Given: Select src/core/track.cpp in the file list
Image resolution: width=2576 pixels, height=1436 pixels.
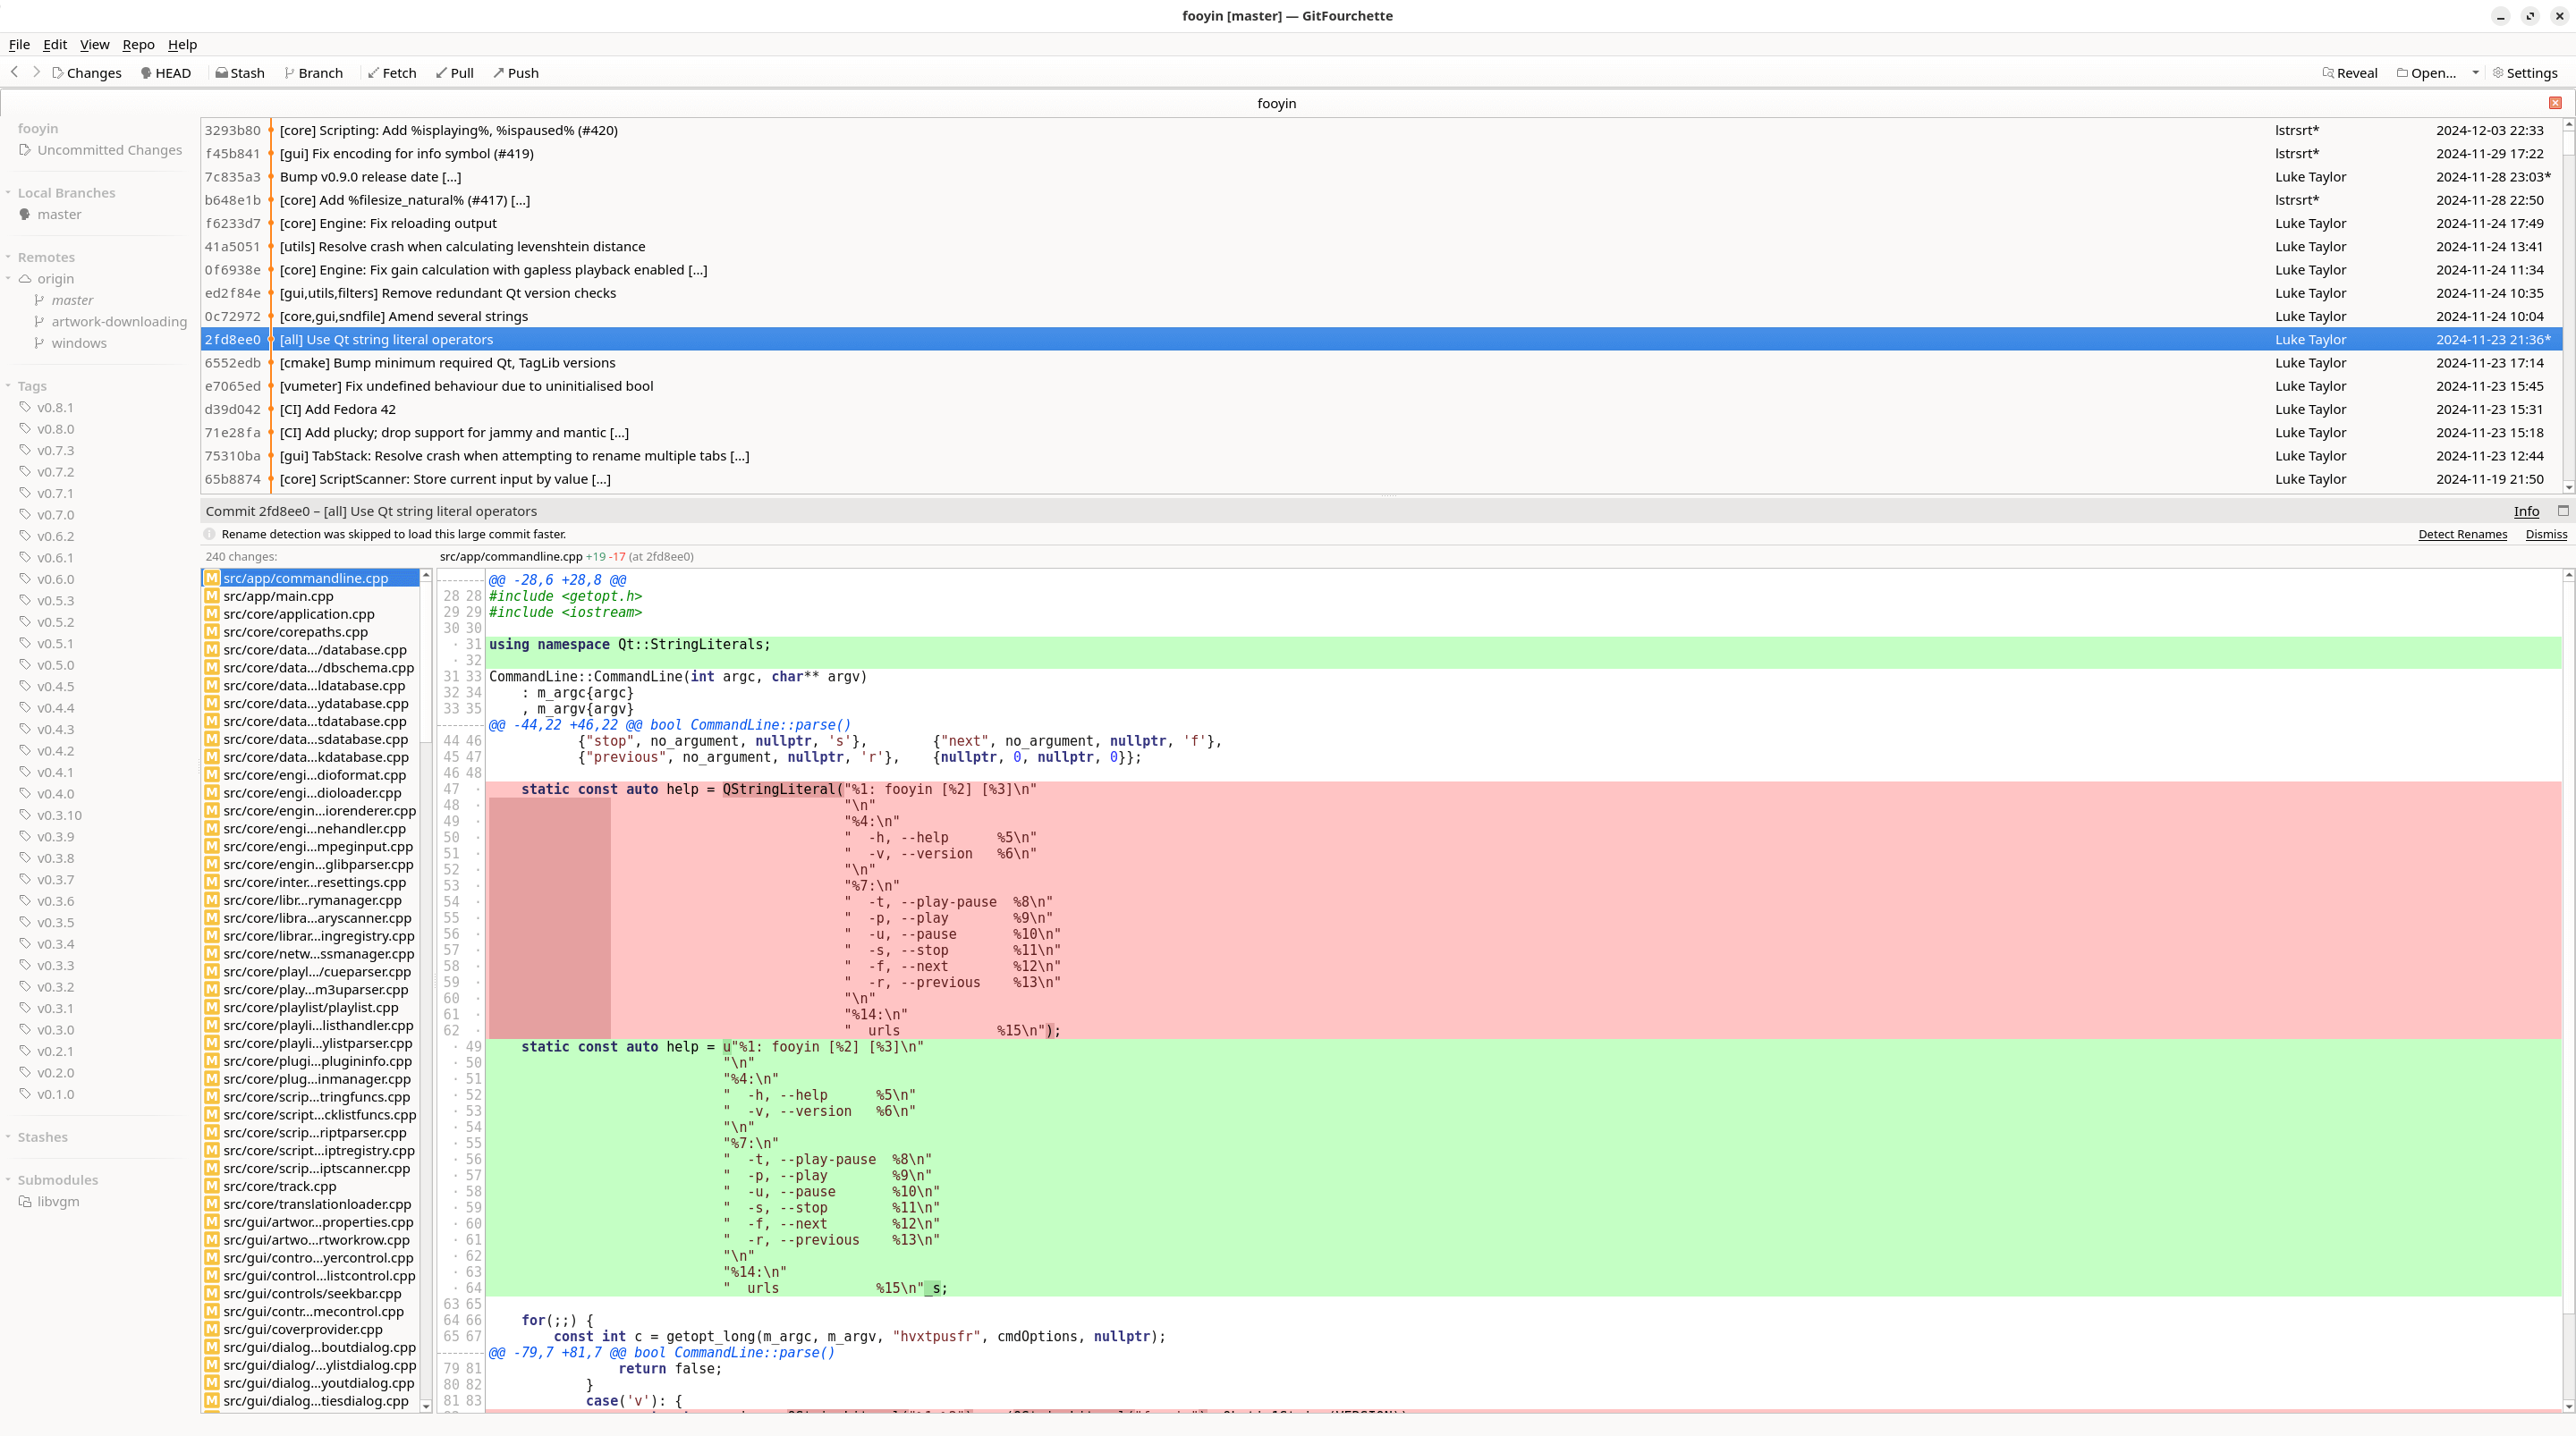Looking at the screenshot, I should pos(310,1186).
